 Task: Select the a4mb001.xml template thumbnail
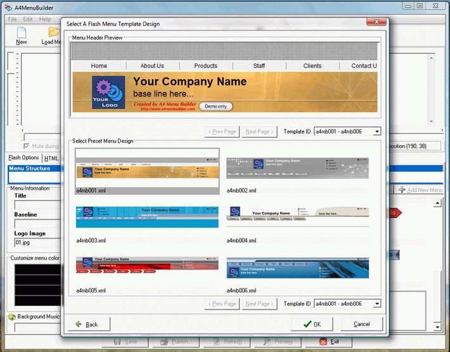147,171
